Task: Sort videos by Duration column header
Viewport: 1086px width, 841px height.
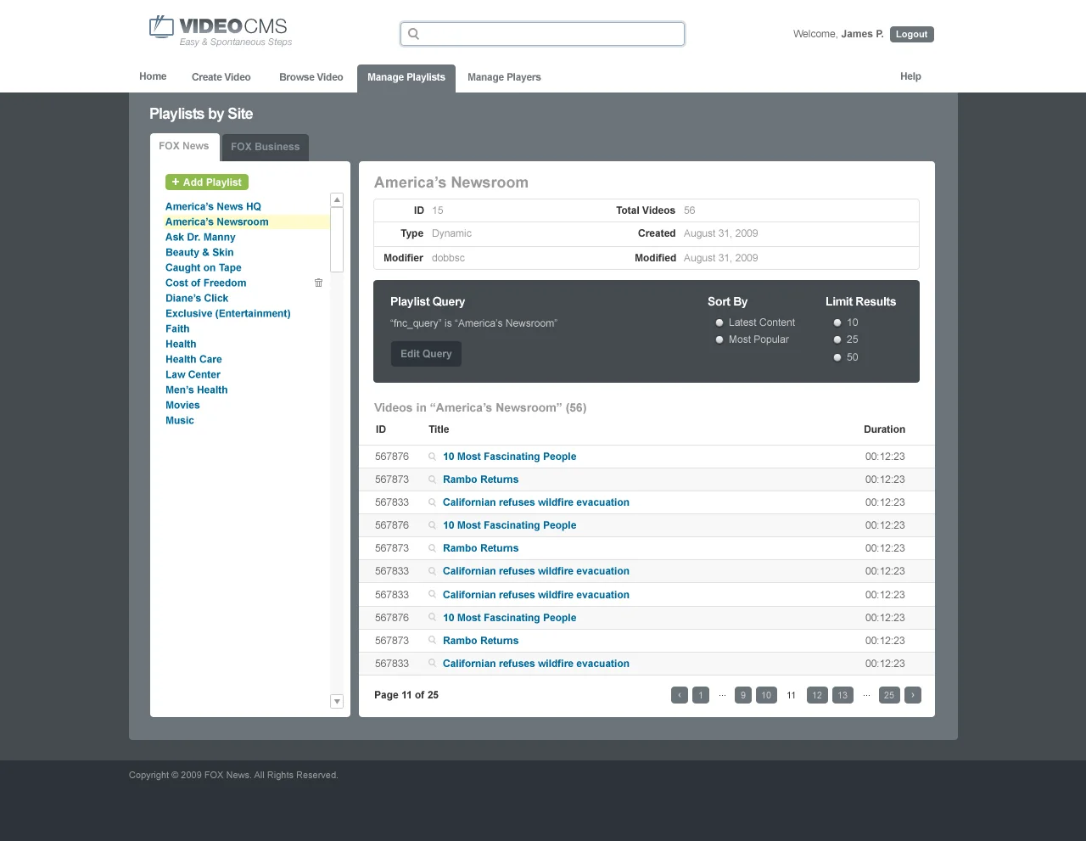Action: [884, 429]
